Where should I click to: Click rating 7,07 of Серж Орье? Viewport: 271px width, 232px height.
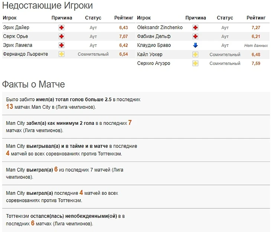pos(123,36)
